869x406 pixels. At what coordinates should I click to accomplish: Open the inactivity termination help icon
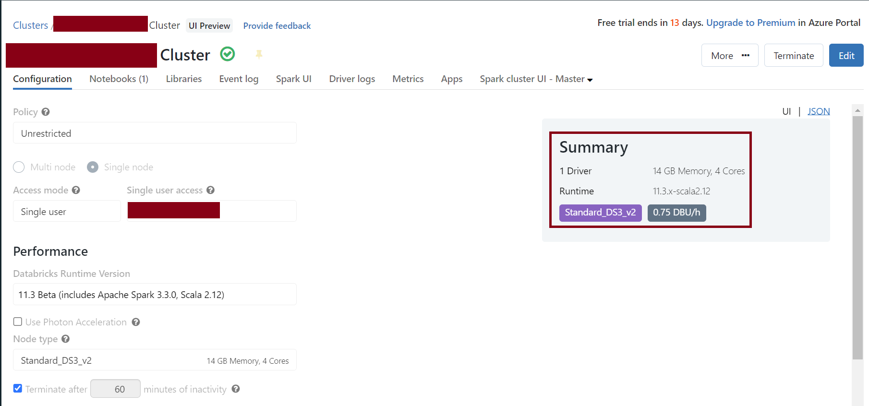point(236,389)
